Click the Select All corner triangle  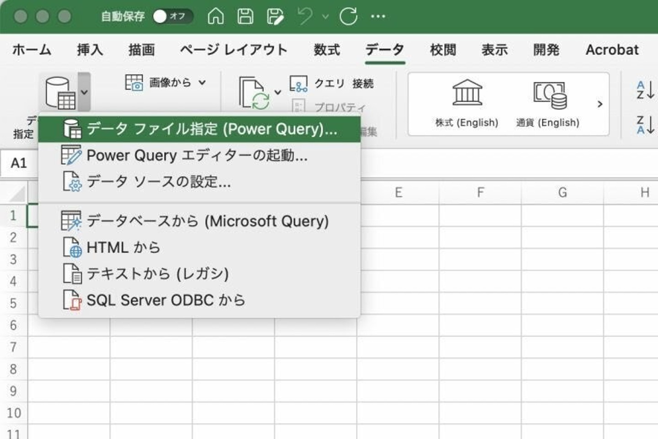coord(17,194)
